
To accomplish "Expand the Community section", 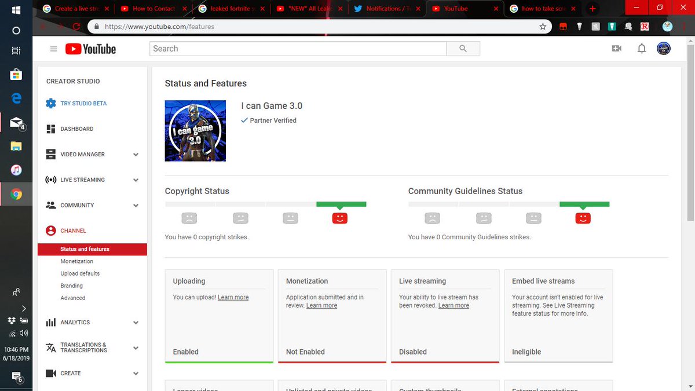I will coord(136,206).
